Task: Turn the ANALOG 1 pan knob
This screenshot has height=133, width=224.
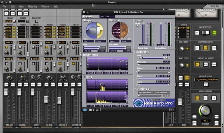Action: click(x=10, y=78)
